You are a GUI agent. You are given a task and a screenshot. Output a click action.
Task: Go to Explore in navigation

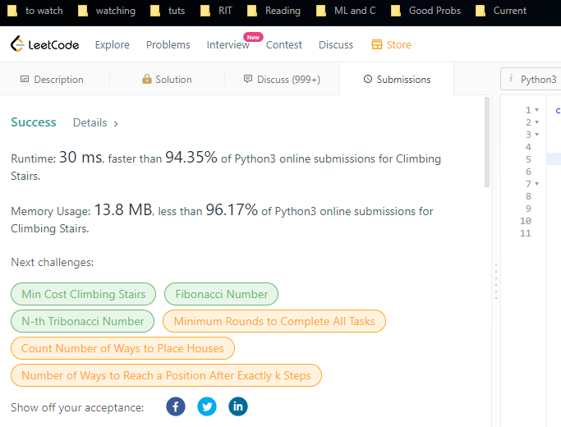(x=113, y=44)
